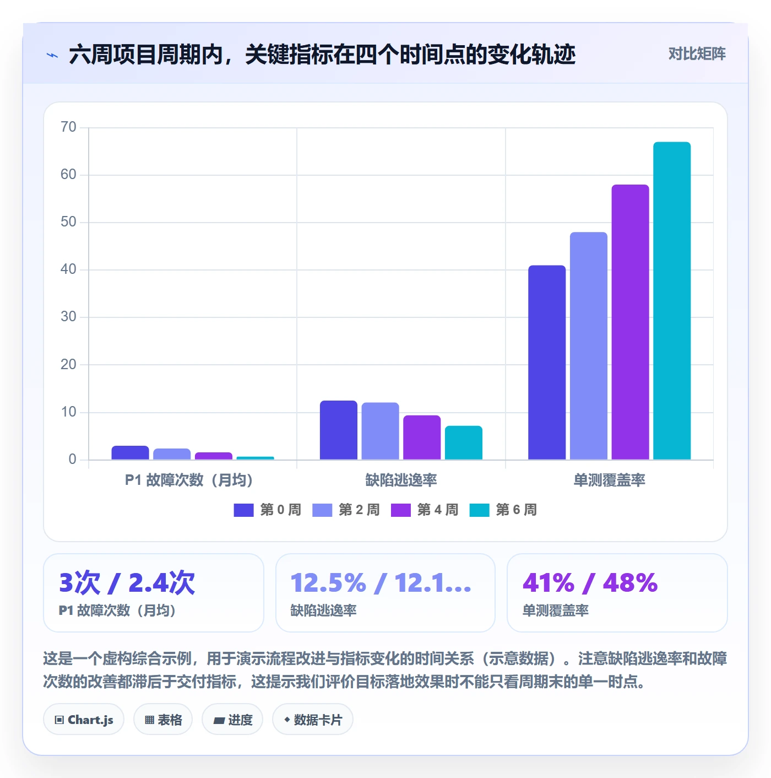Click the P1 故障次数（月均）axis label

point(189,480)
